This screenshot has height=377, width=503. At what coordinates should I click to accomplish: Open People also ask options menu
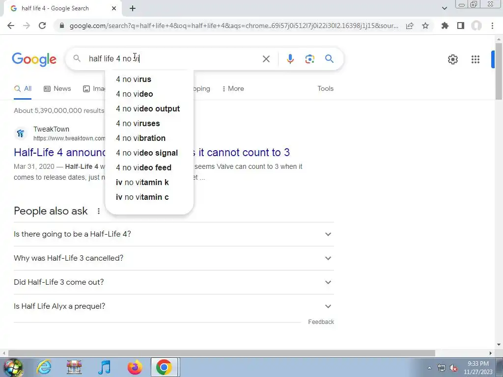98,211
